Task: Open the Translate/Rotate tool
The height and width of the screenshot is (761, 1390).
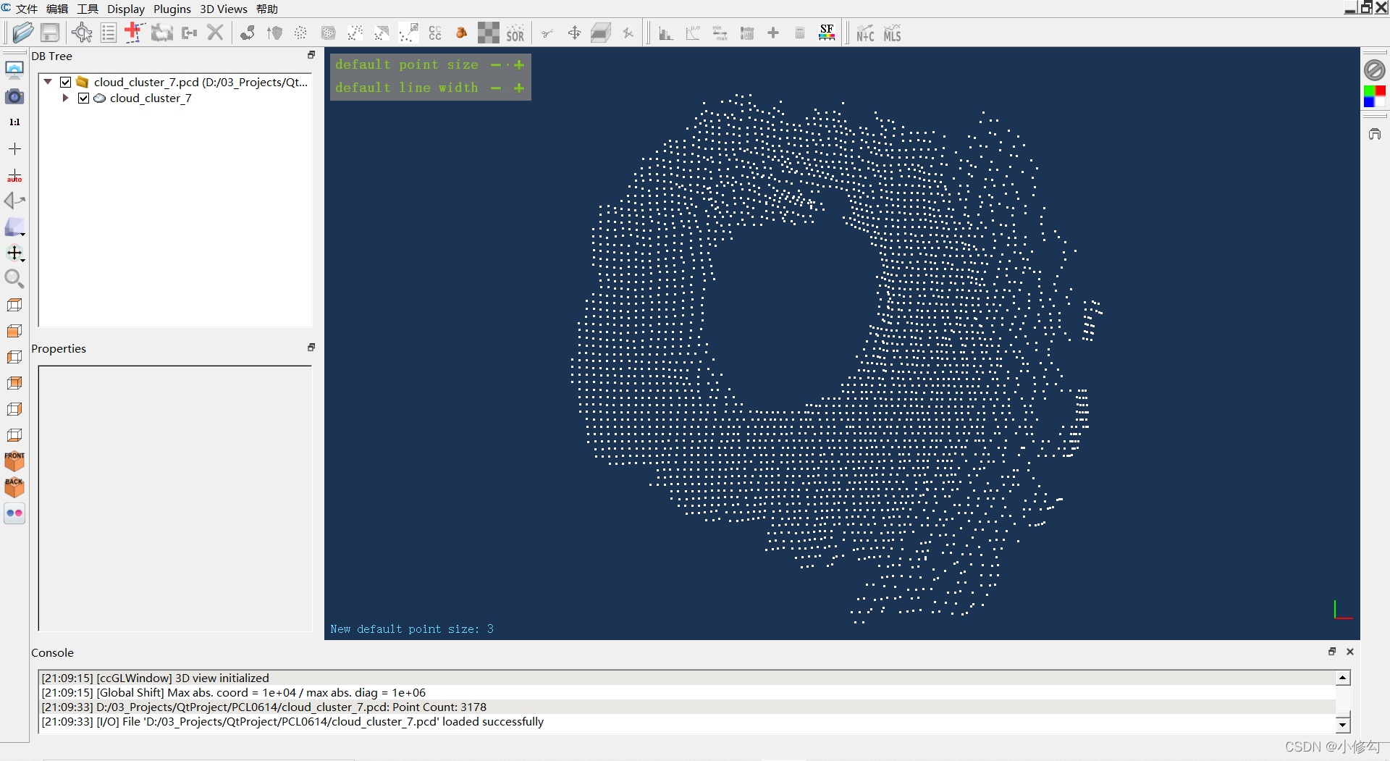Action: pos(574,33)
